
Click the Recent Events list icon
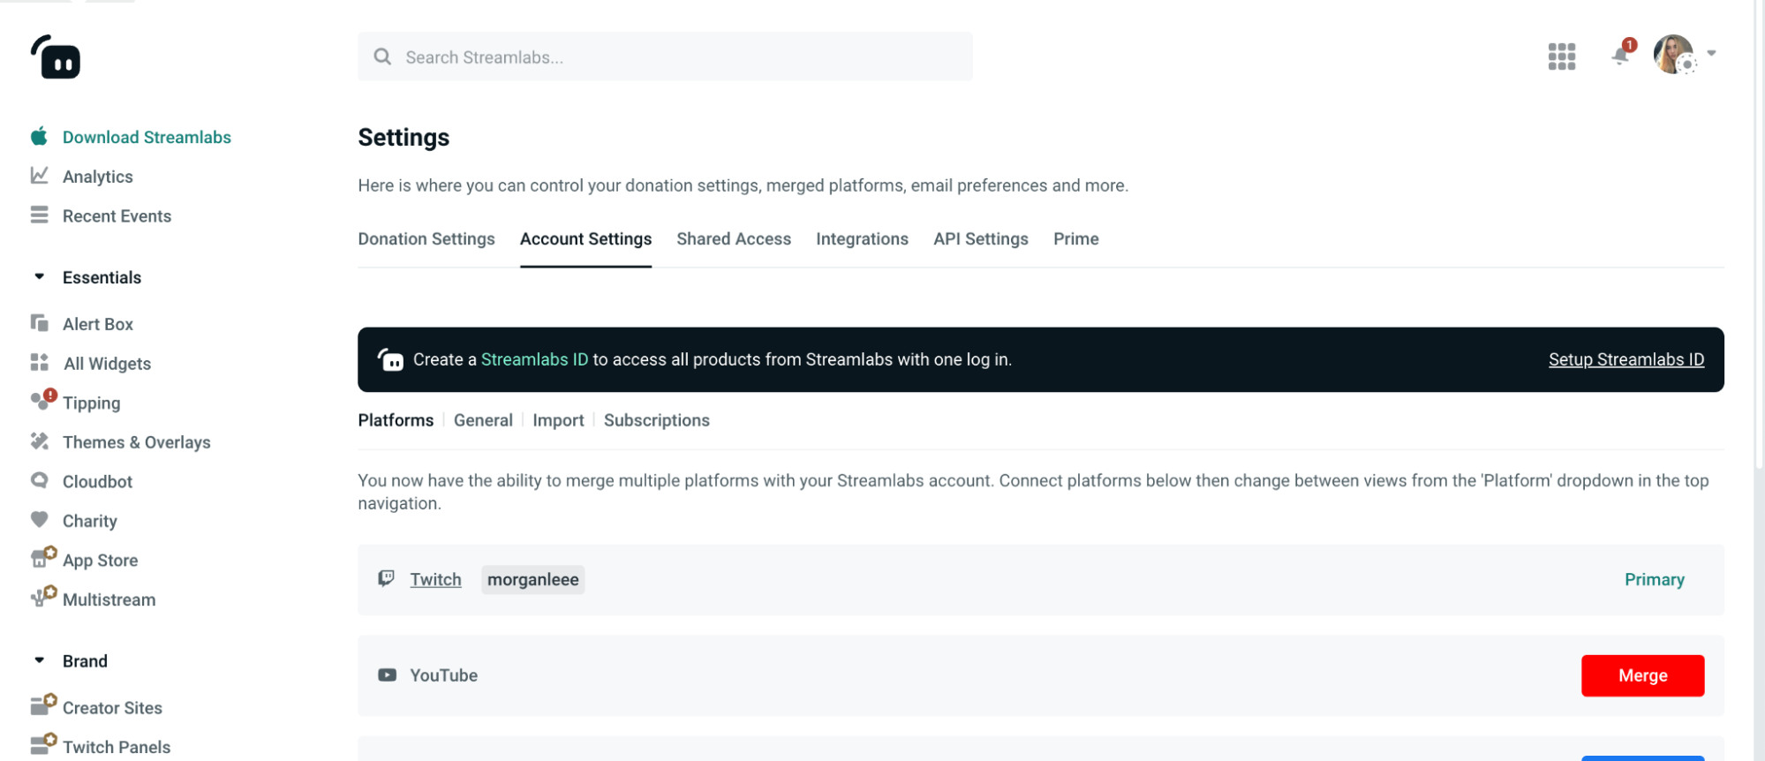point(39,215)
